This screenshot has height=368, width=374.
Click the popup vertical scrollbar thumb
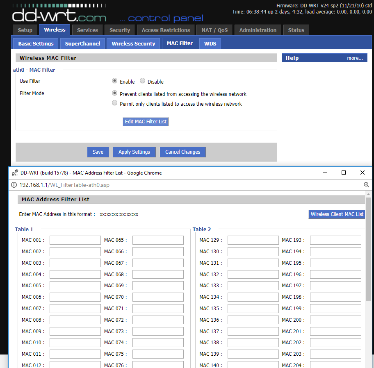coord(369,249)
